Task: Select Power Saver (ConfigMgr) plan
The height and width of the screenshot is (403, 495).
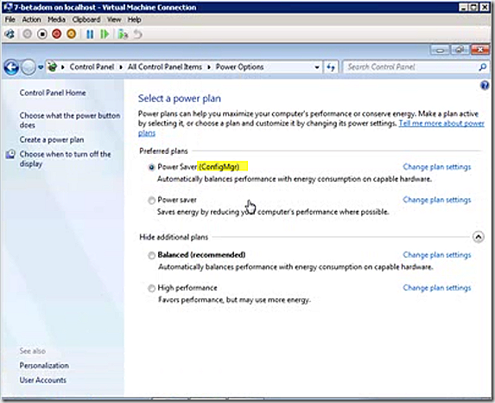Action: point(151,167)
